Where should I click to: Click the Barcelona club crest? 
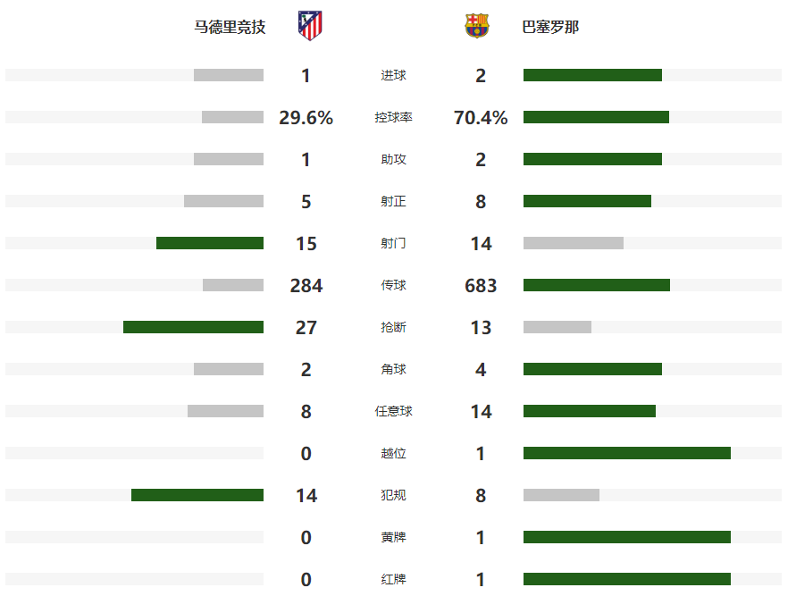[x=477, y=26]
